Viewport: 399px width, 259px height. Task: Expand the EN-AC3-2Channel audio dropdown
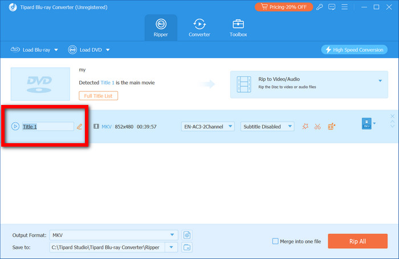point(230,127)
